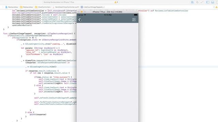Click the '(response: DataResponse<StdResponse>) in' line

[47, 63]
